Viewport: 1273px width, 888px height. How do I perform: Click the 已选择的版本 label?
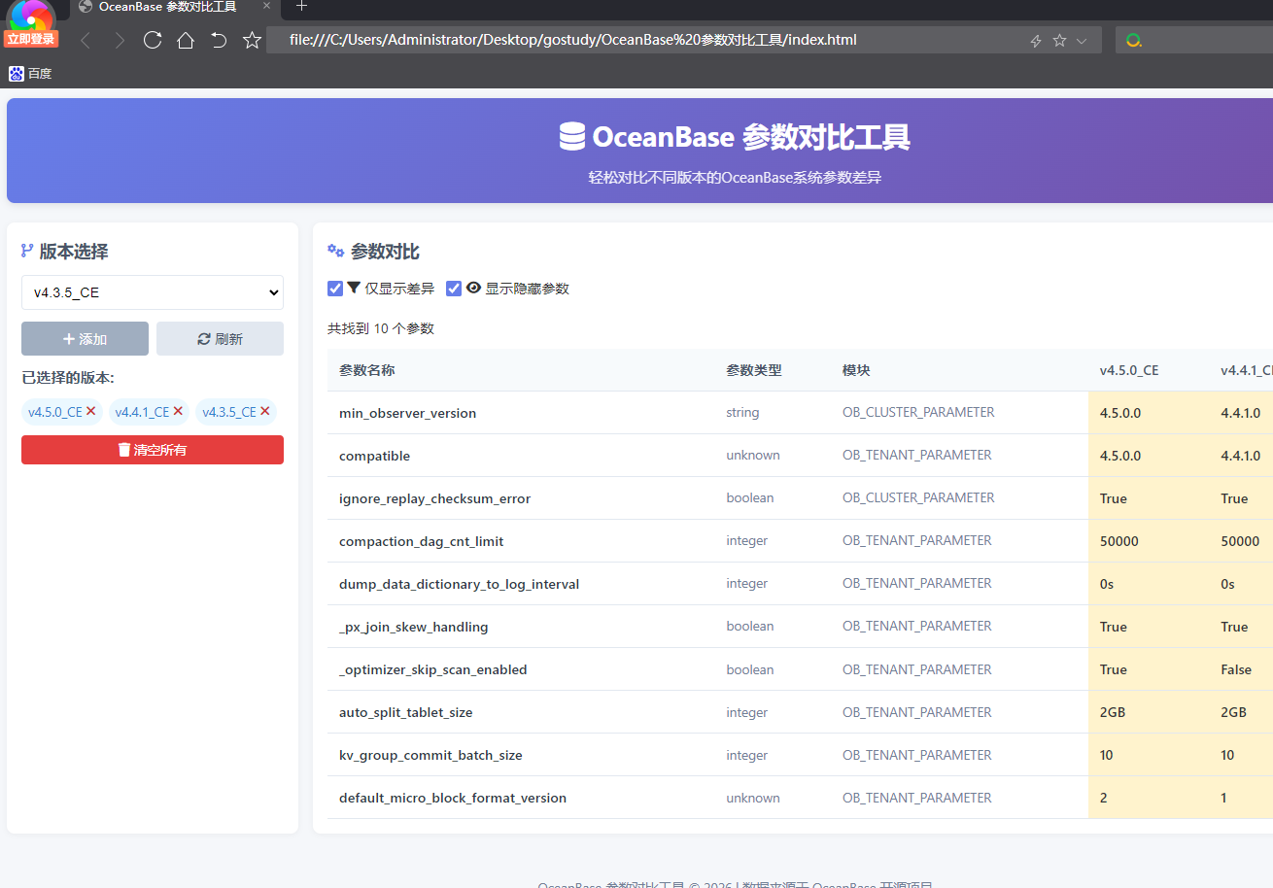point(68,378)
